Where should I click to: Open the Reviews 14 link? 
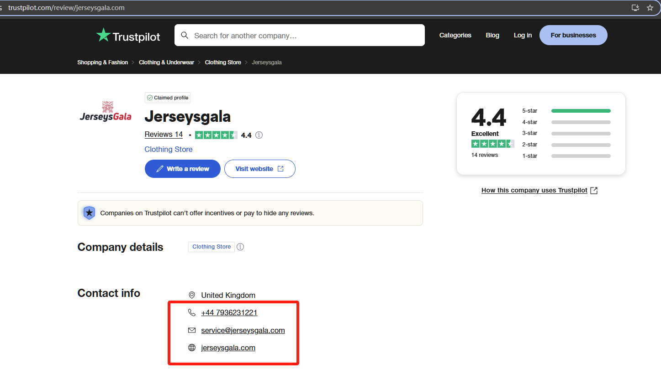(x=164, y=135)
